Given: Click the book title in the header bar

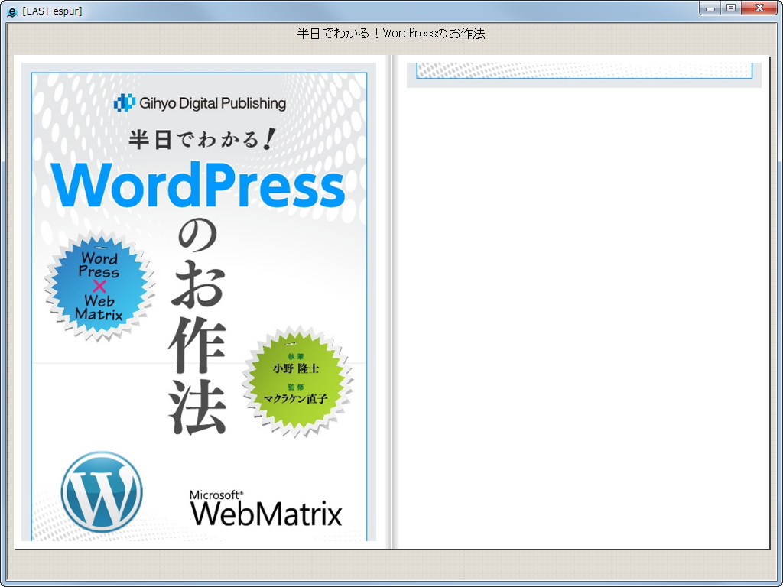Looking at the screenshot, I should pyautogui.click(x=391, y=34).
